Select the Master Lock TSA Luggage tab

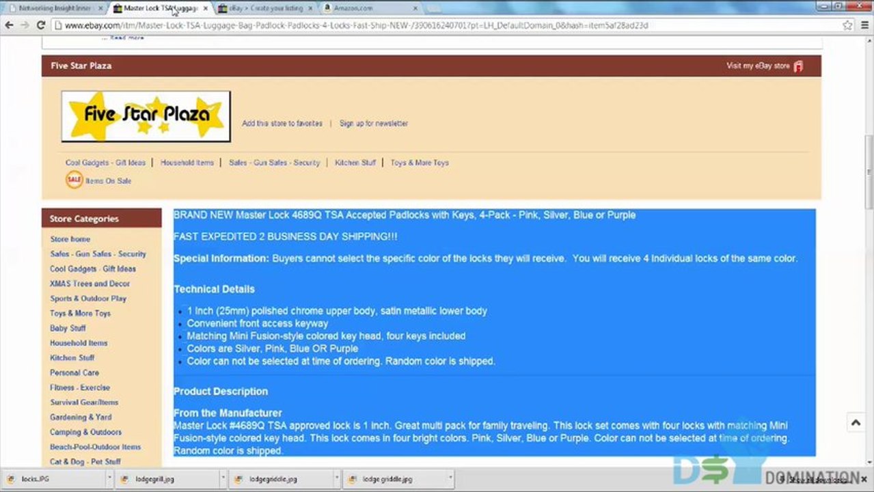click(x=159, y=8)
